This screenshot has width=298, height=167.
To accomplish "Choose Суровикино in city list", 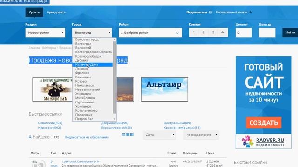I will point(93,102).
